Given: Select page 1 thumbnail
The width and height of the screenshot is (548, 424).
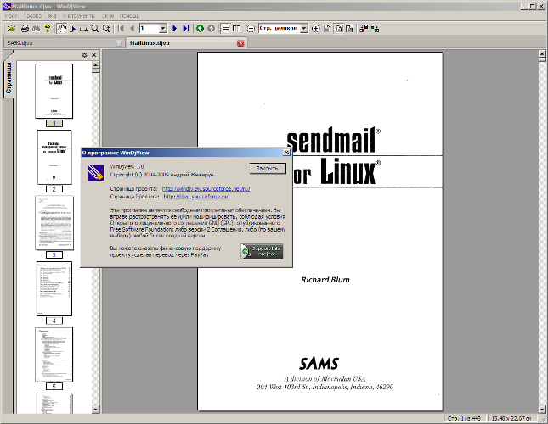Looking at the screenshot, I should coord(54,91).
